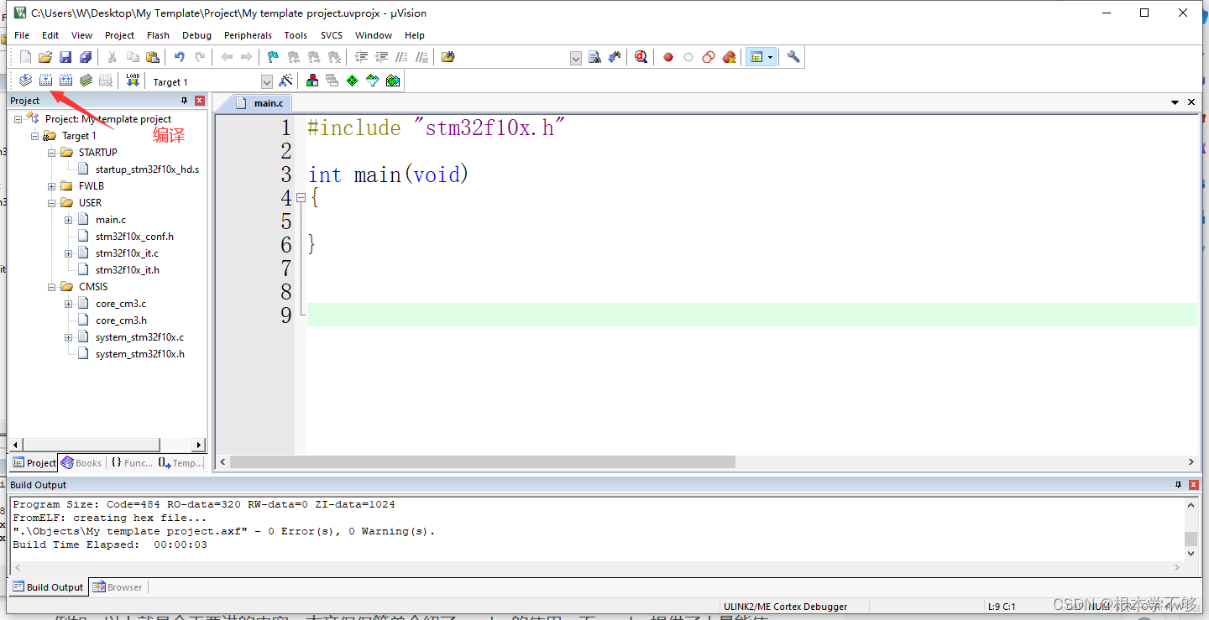Expand the FWLB folder in the project tree
Screen dimensions: 1209x620
[52, 185]
